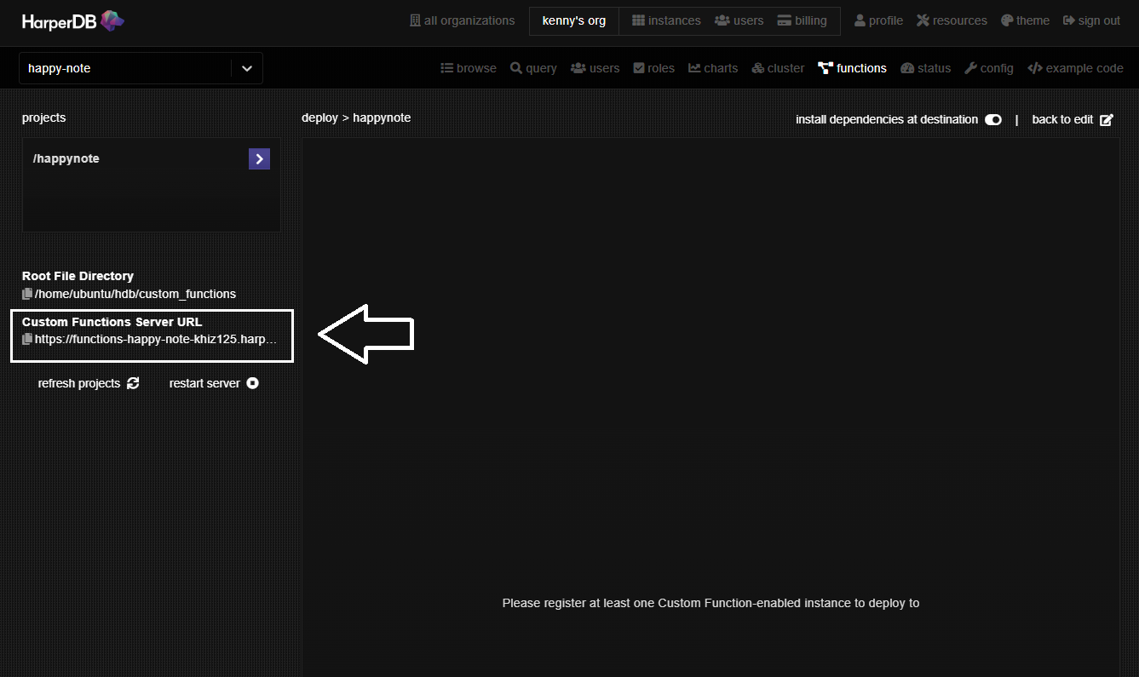The width and height of the screenshot is (1139, 677).
Task: Click the HarperDB logo
Action: click(73, 20)
